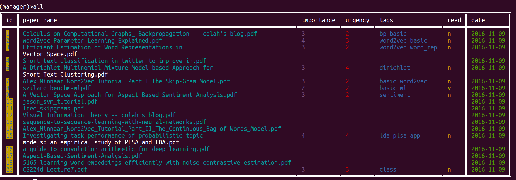Click the '(manager)>all' command prompt line
The height and width of the screenshot is (180, 516).
22,6
